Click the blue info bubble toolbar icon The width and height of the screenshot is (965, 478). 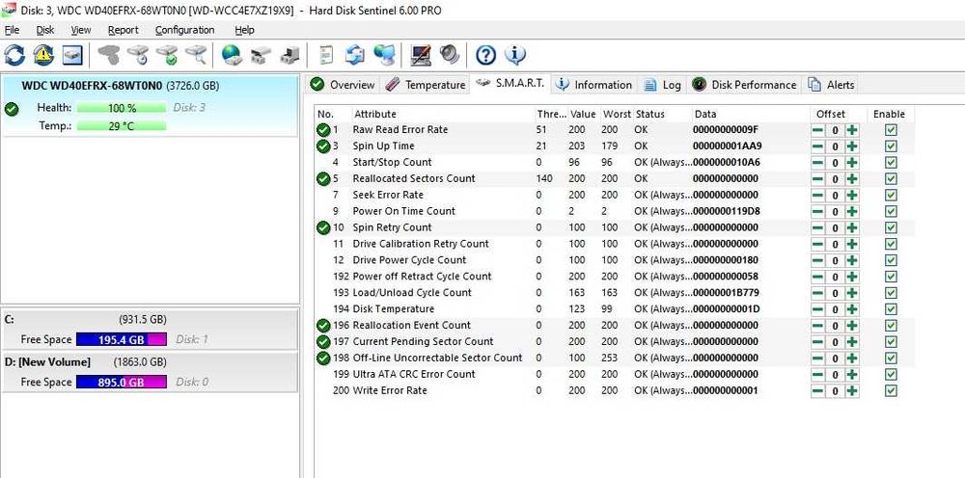tap(515, 55)
